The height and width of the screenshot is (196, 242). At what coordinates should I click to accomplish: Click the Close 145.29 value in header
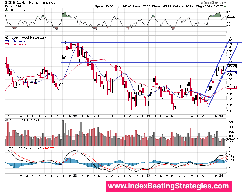tap(162, 6)
